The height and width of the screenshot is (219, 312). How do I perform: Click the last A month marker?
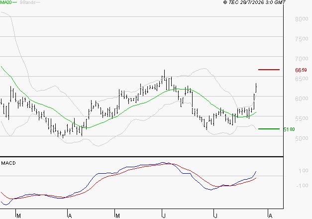(270, 216)
